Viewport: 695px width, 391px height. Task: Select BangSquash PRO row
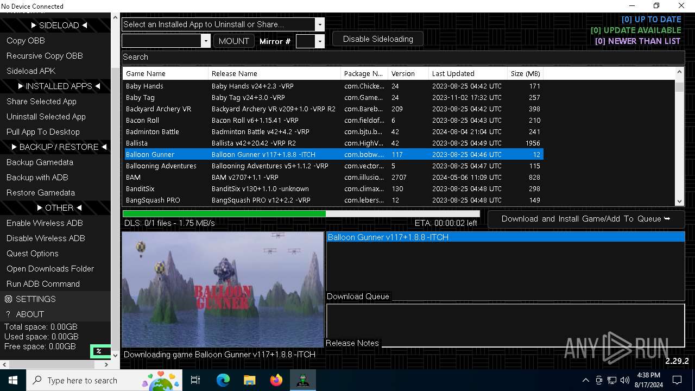[333, 200]
